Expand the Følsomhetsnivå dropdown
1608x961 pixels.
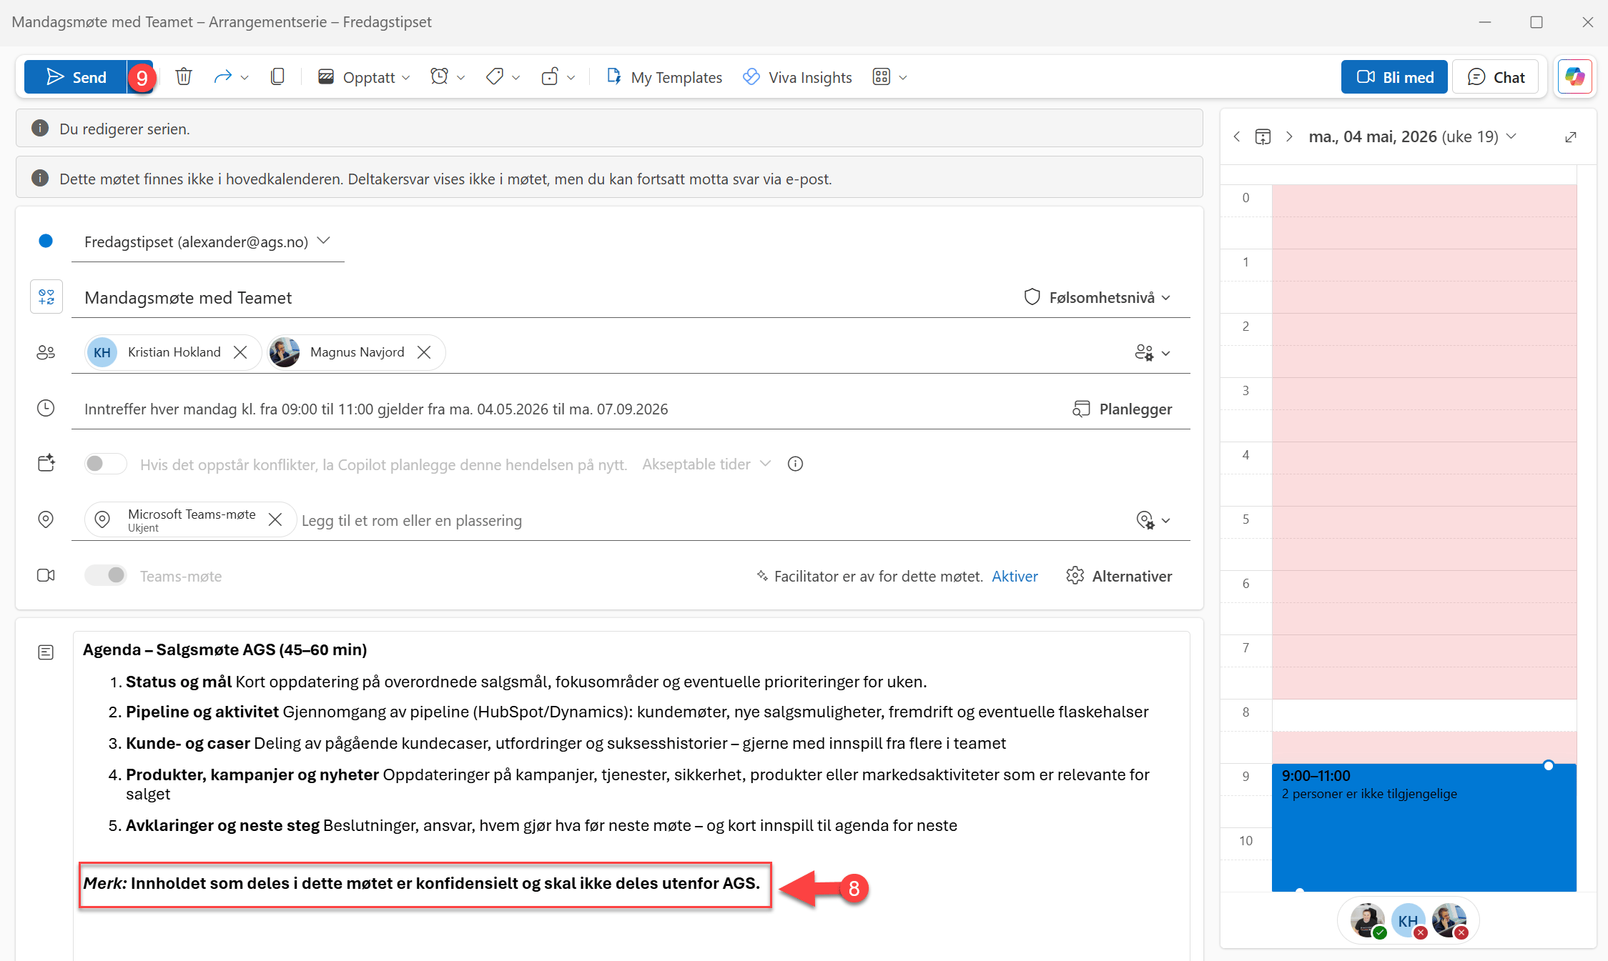point(1098,297)
